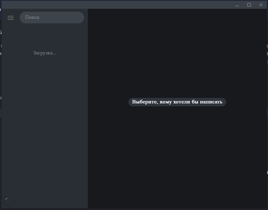Click the Загрузка... loading text

[45, 53]
